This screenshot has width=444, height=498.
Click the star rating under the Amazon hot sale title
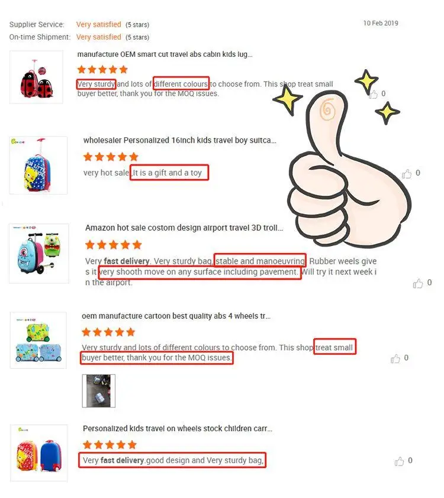(114, 245)
